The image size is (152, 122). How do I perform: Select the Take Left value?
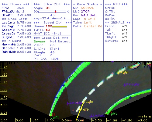(x=88, y=23)
